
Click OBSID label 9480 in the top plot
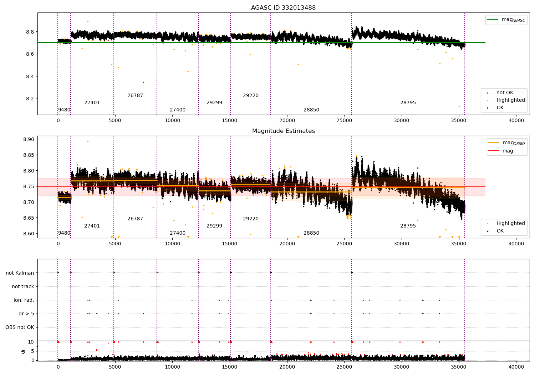coord(64,110)
